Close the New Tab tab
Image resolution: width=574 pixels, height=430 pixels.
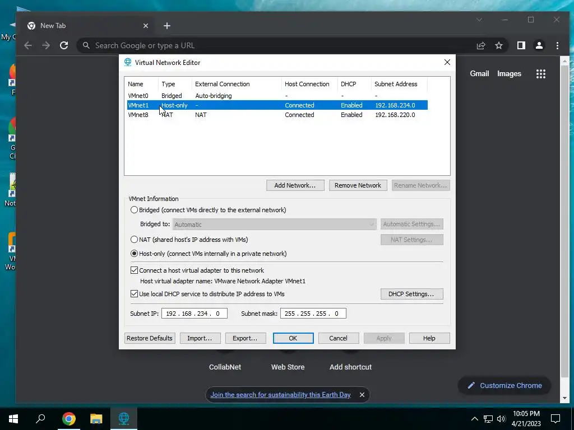146,26
